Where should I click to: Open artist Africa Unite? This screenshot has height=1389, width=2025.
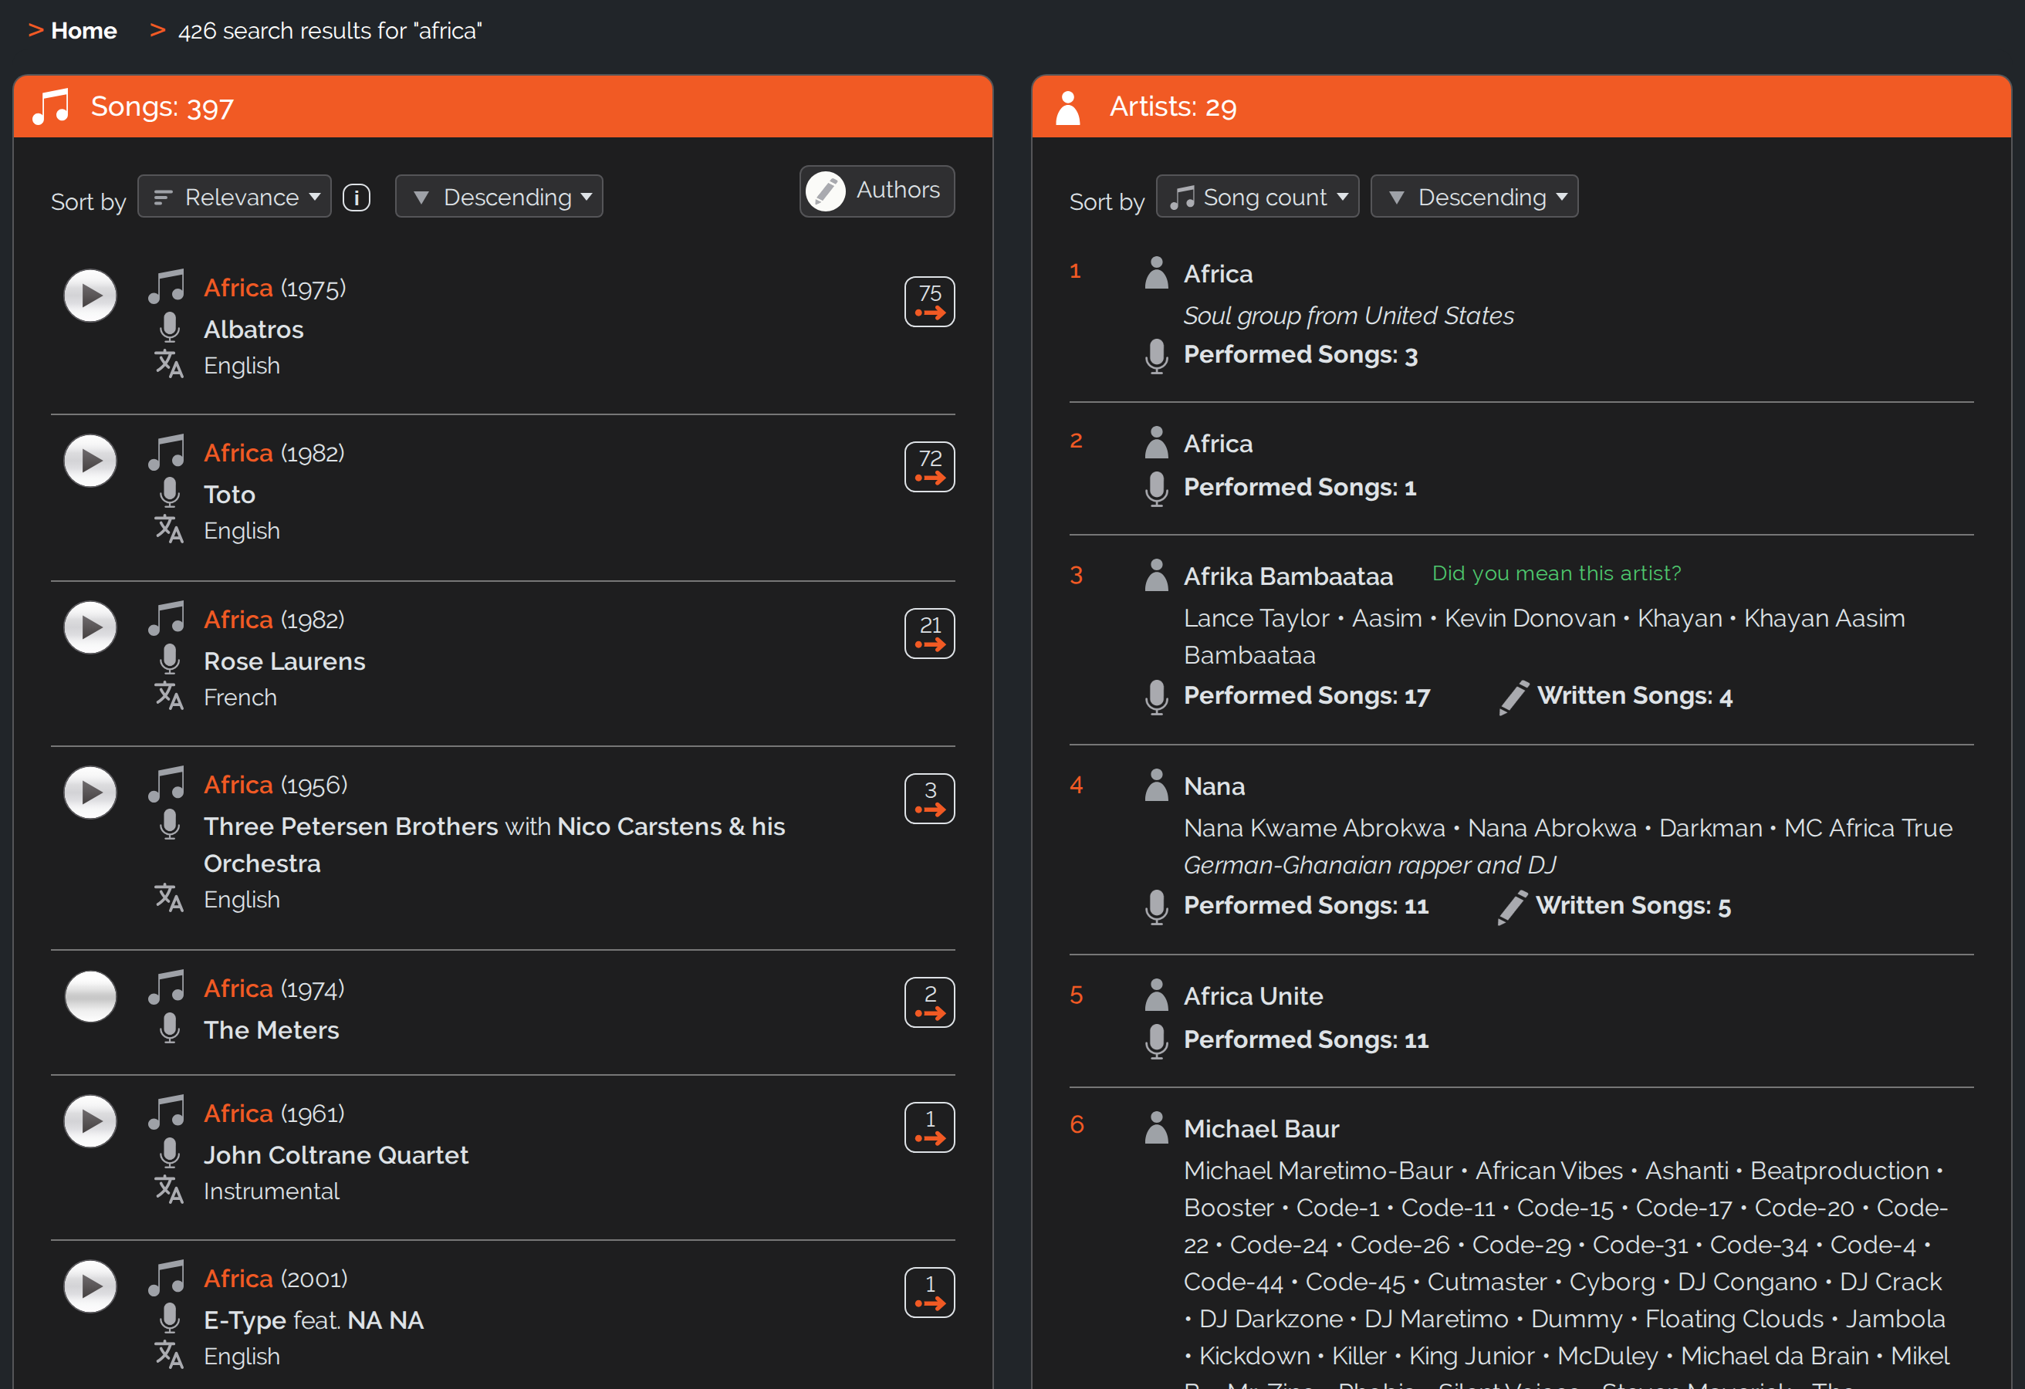pos(1253,996)
